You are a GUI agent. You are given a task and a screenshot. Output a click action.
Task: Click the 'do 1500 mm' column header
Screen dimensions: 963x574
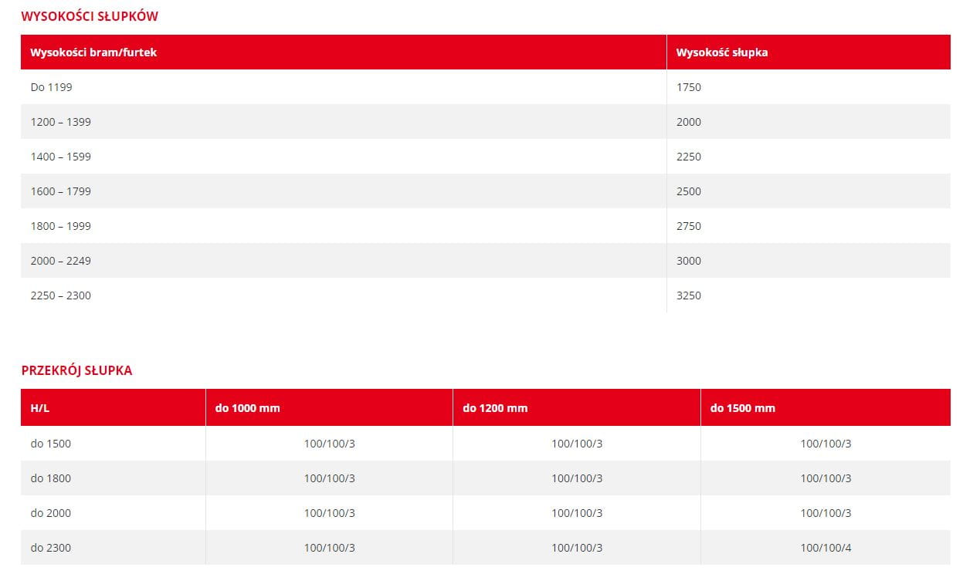[x=826, y=407]
